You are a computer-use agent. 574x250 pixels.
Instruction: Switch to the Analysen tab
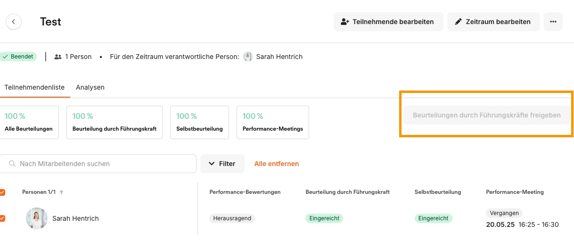coord(90,87)
